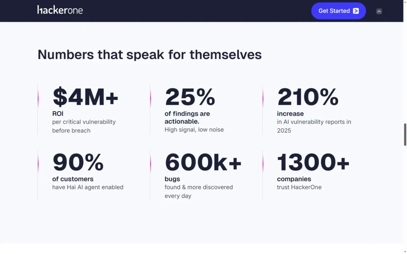Click the page vertical scrollbar thumb
Screen dimensions: 407x254
coord(405,135)
